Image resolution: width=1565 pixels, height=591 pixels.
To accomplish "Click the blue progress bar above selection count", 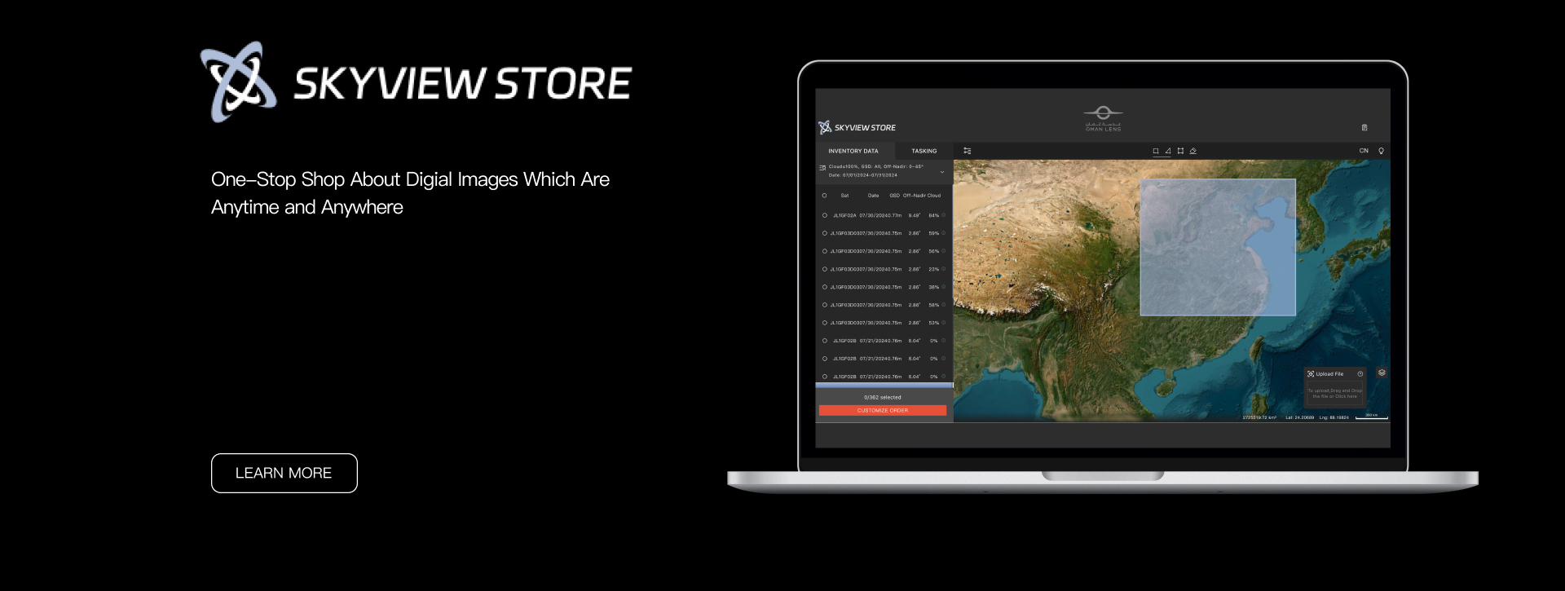I will click(884, 385).
